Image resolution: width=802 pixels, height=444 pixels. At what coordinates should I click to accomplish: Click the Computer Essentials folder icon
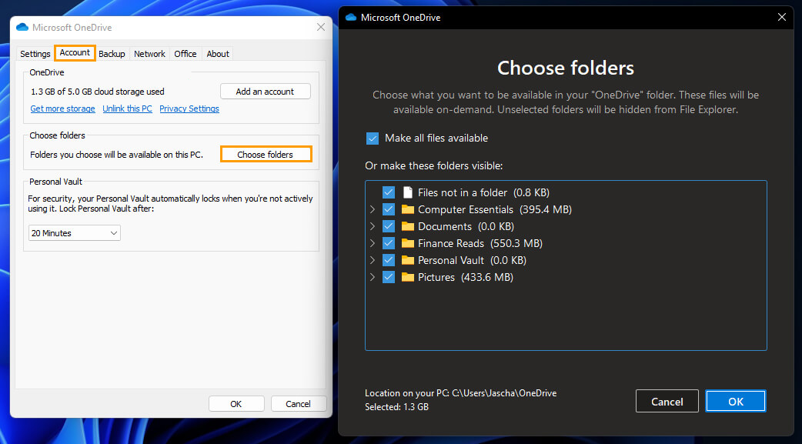[x=408, y=209]
